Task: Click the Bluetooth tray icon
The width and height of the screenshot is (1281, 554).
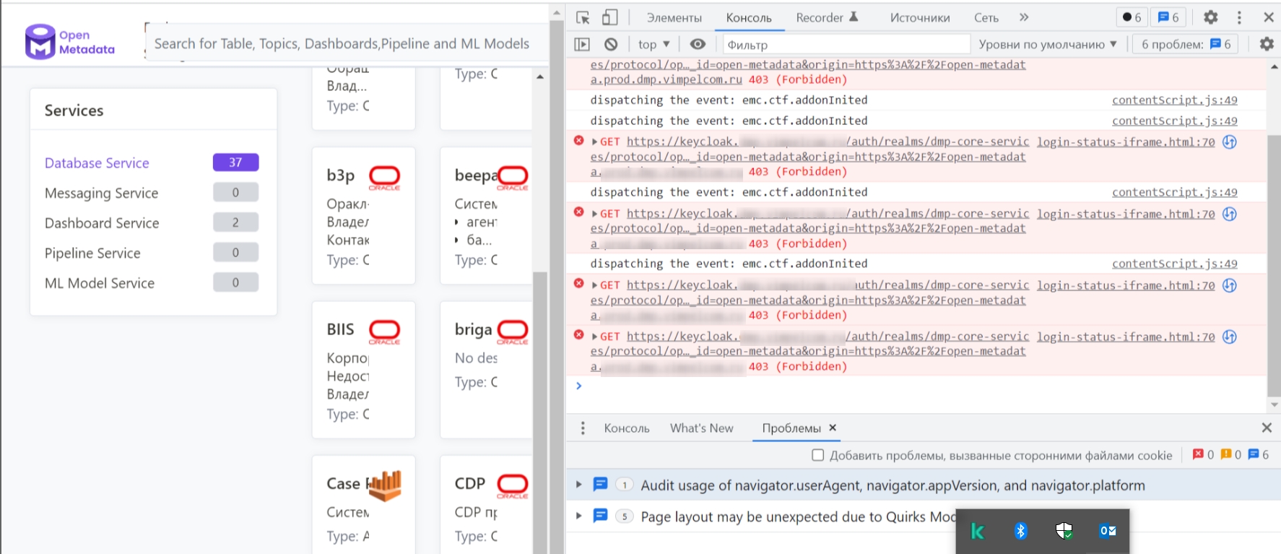Action: (x=1021, y=532)
